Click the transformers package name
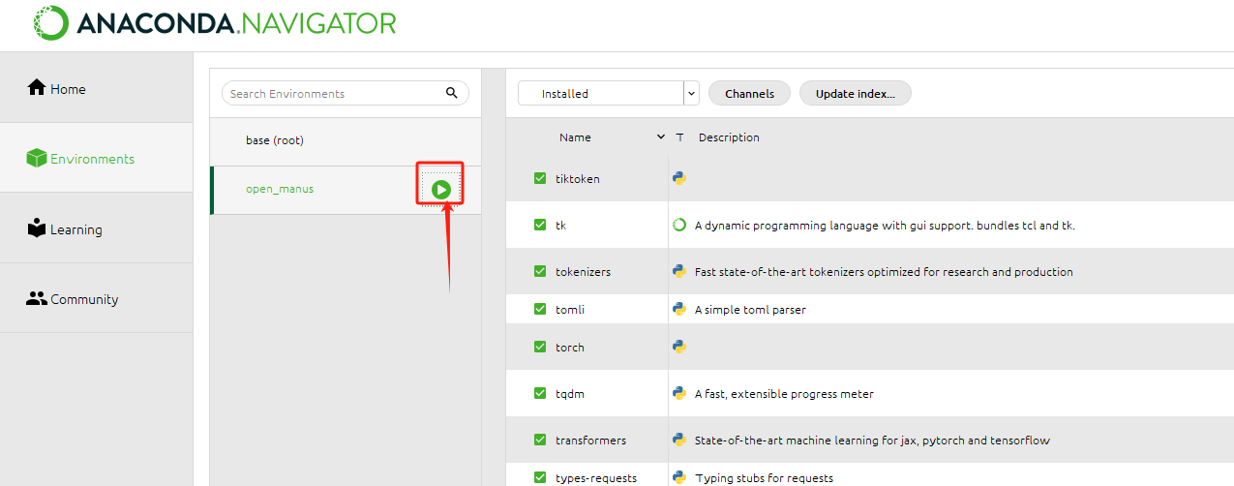The height and width of the screenshot is (486, 1234). click(590, 440)
